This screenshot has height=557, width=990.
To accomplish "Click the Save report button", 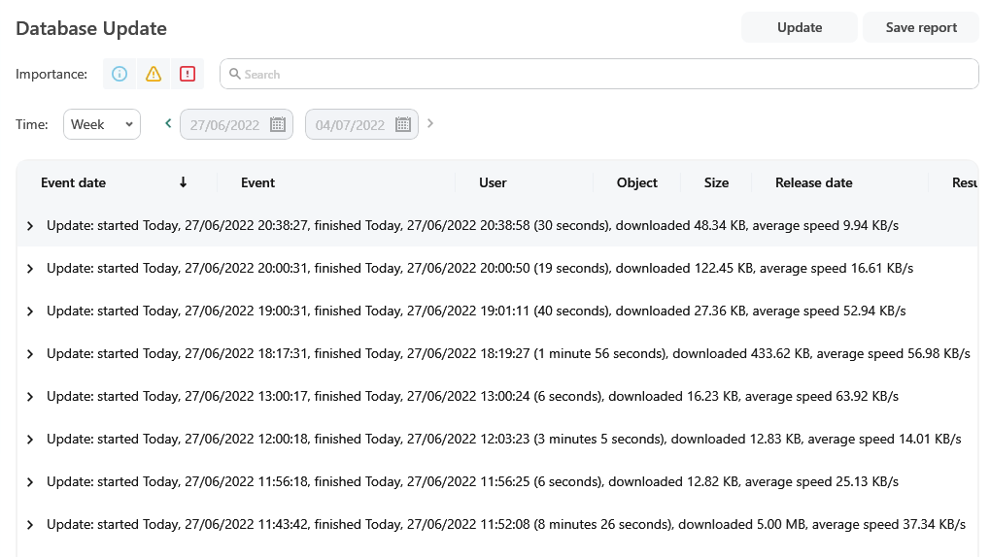I will coord(921,27).
